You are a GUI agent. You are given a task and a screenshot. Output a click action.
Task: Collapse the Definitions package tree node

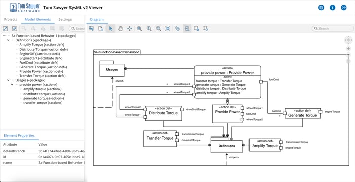pyautogui.click(x=8, y=40)
